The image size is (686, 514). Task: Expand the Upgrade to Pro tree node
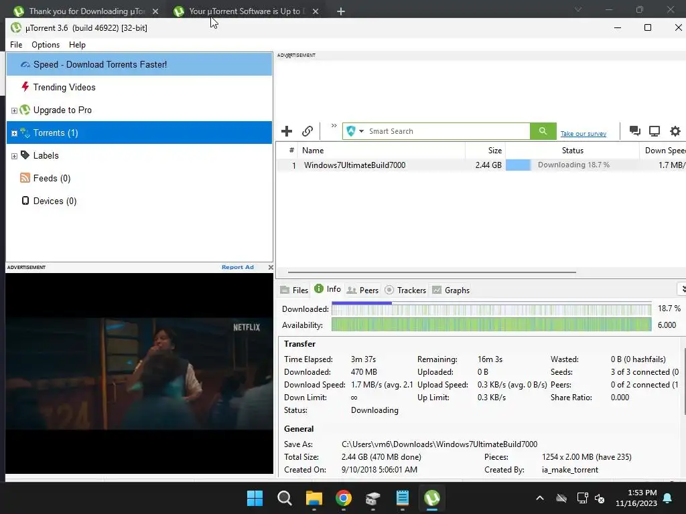coord(14,110)
